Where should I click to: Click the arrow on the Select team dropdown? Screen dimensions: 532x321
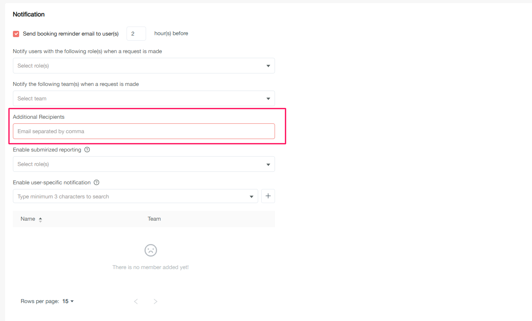268,99
